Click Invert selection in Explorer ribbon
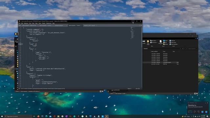 [x=174, y=44]
